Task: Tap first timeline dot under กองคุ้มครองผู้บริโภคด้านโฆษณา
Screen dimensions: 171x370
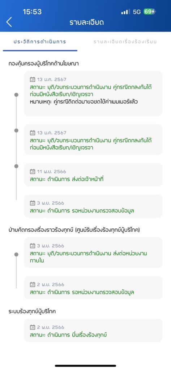Action: (x=16, y=95)
